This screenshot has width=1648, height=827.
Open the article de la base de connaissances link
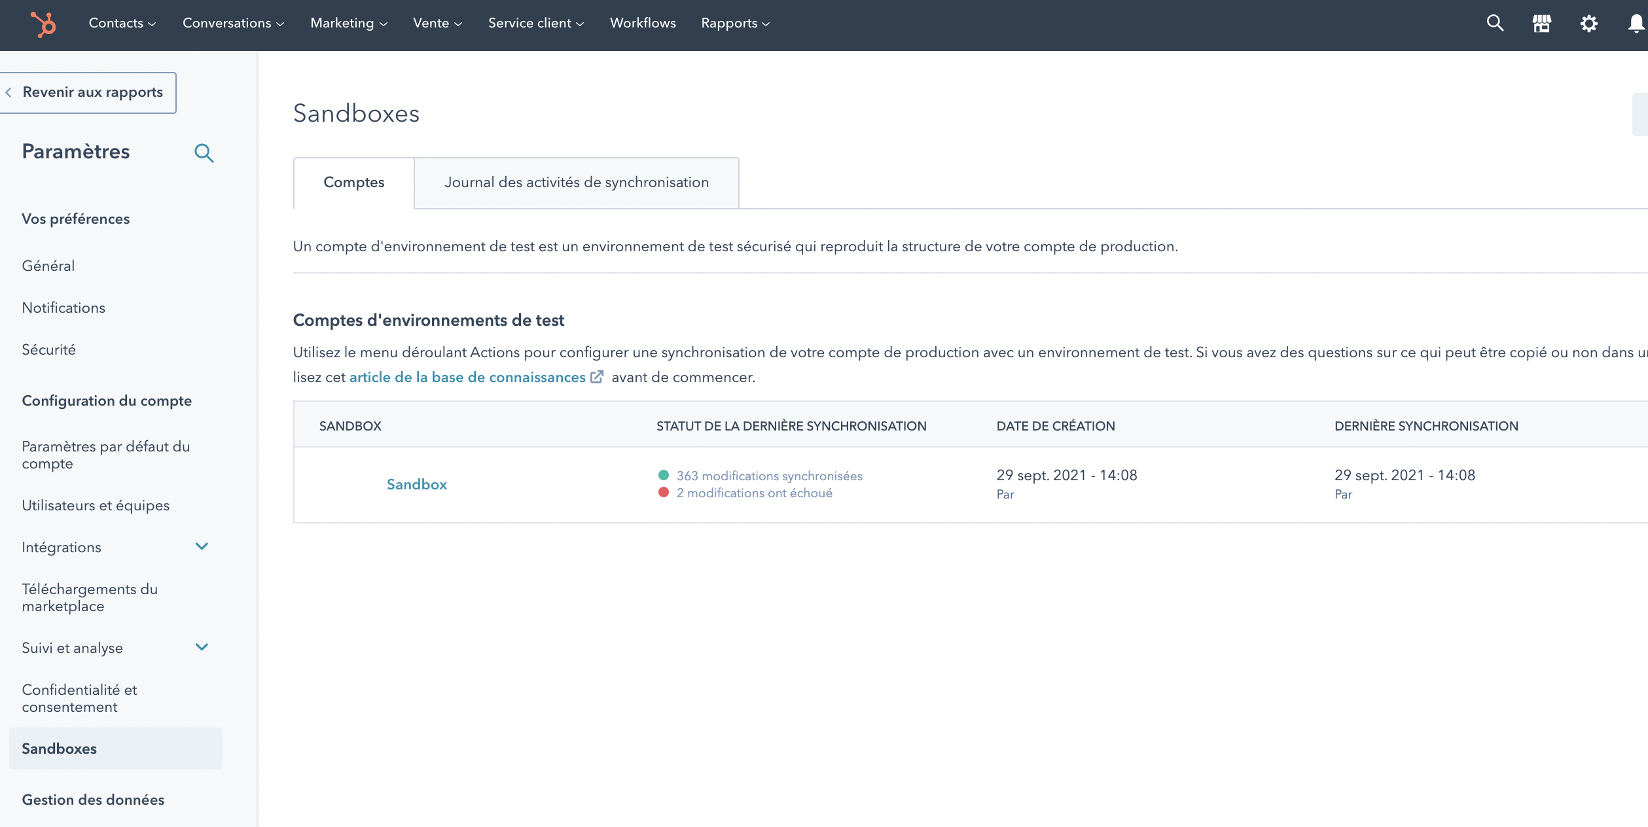[467, 376]
